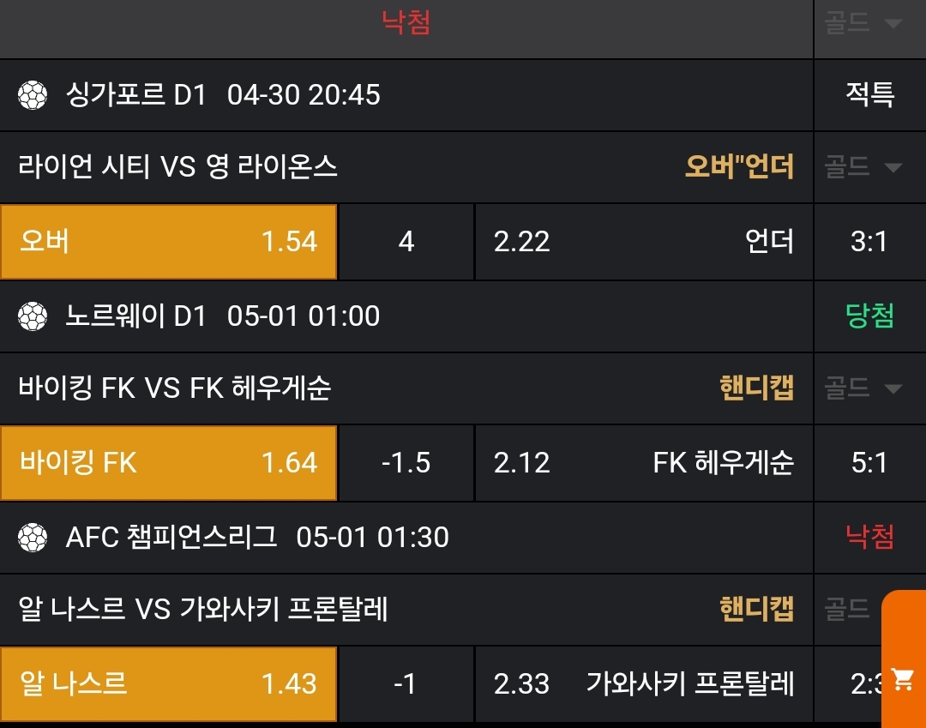Click the 오버"언더 bet type label

(x=739, y=166)
